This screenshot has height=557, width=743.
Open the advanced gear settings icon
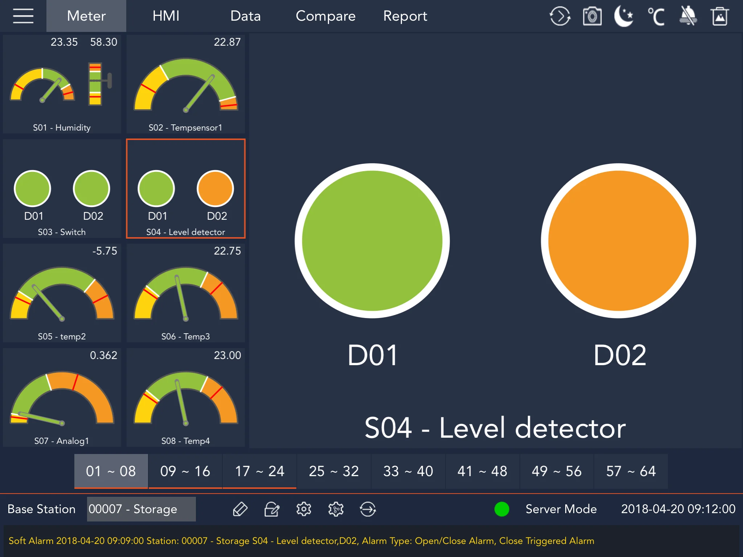[x=336, y=509]
